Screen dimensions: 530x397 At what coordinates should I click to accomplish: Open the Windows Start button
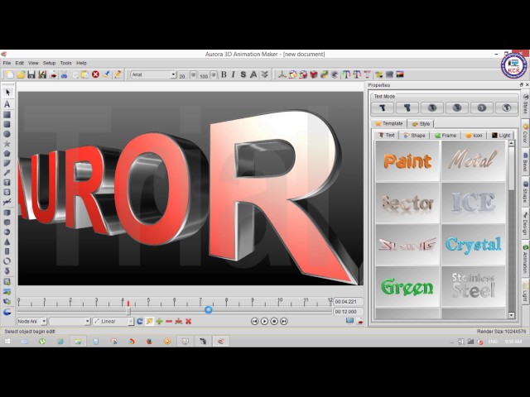point(7,342)
